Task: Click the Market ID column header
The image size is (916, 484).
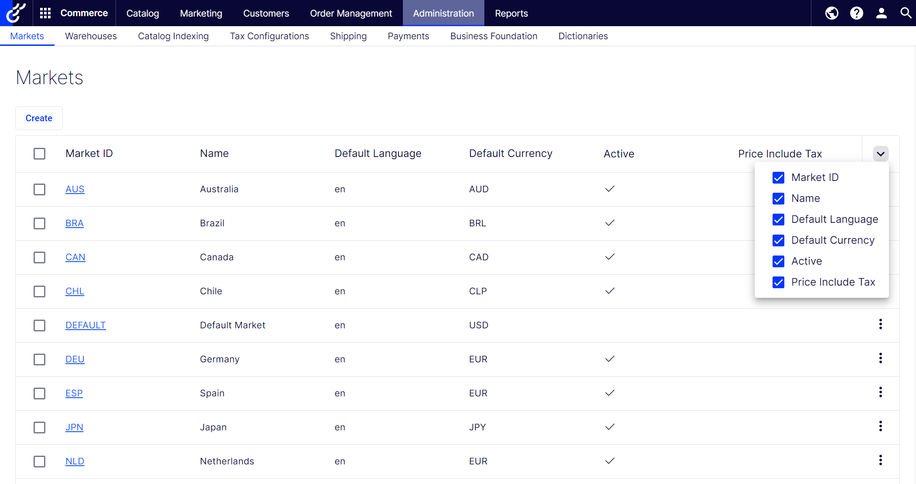Action: point(89,153)
